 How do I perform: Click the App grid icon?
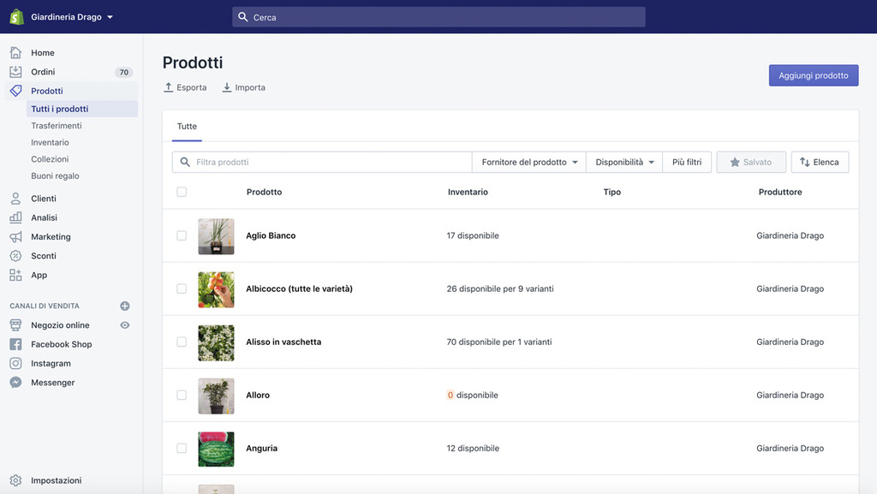tap(15, 275)
